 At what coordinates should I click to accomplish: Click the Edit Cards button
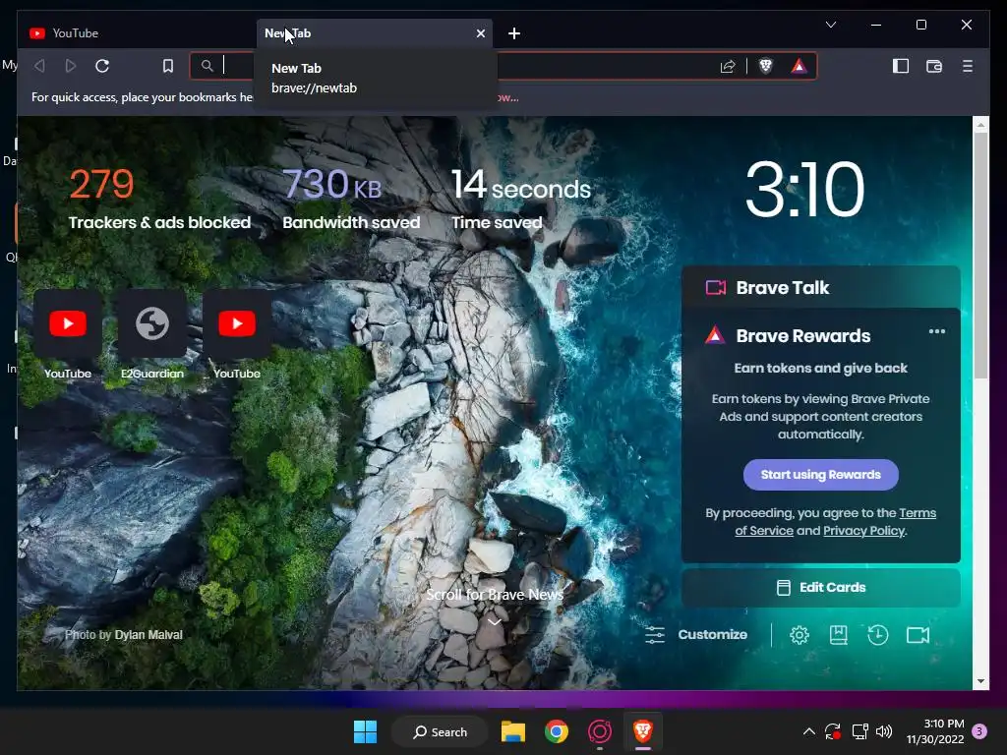[x=821, y=588]
